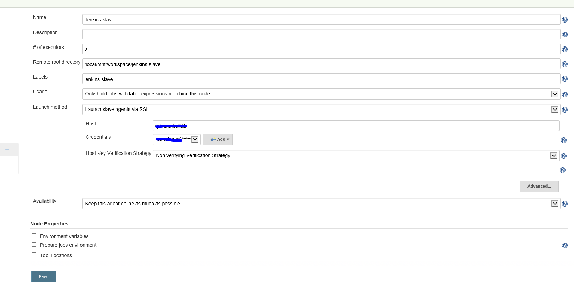Image resolution: width=574 pixels, height=294 pixels.
Task: Focus the Name input containing Jenkins-slave
Action: click(321, 19)
